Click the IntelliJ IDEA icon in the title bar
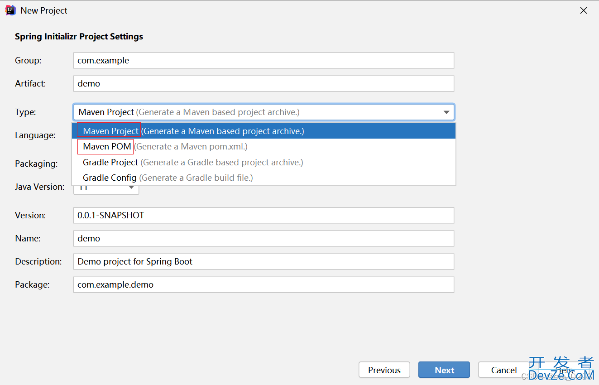Viewport: 599px width, 385px height. point(10,10)
